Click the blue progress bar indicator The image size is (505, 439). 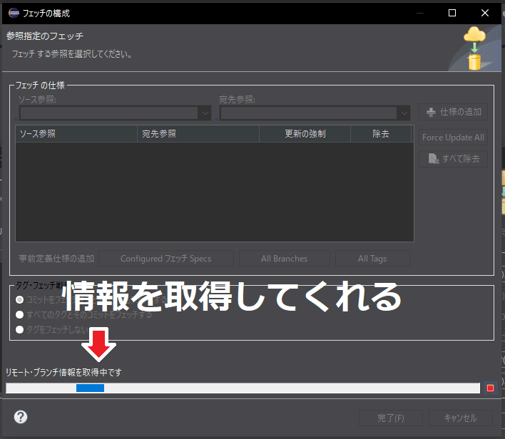pyautogui.click(x=90, y=388)
